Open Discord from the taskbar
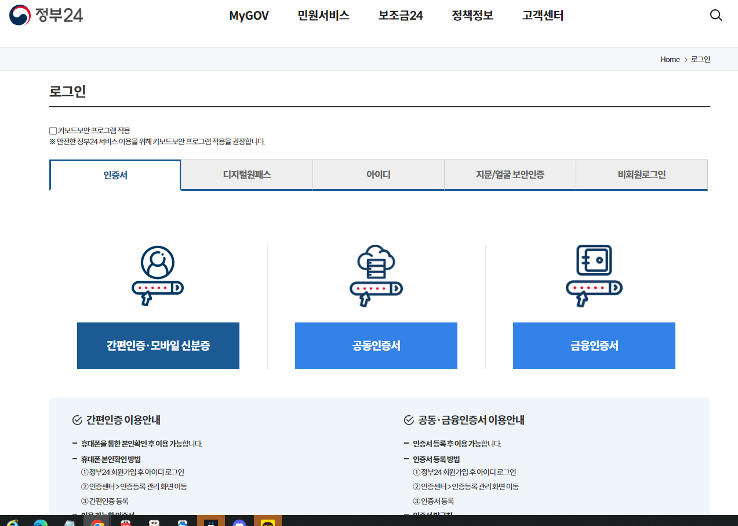 coord(239,521)
